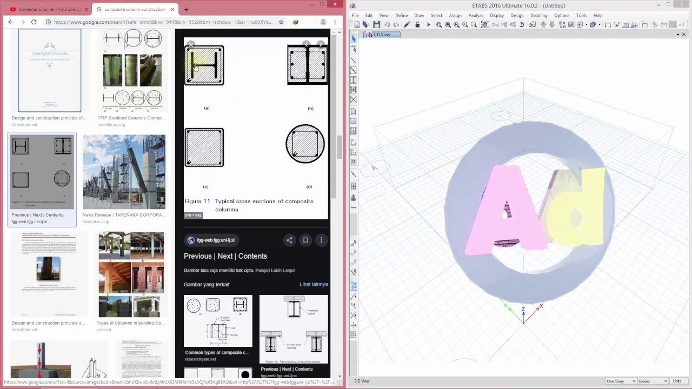Share the previewed image via share icon
Viewport: 692px width, 389px height.
289,240
